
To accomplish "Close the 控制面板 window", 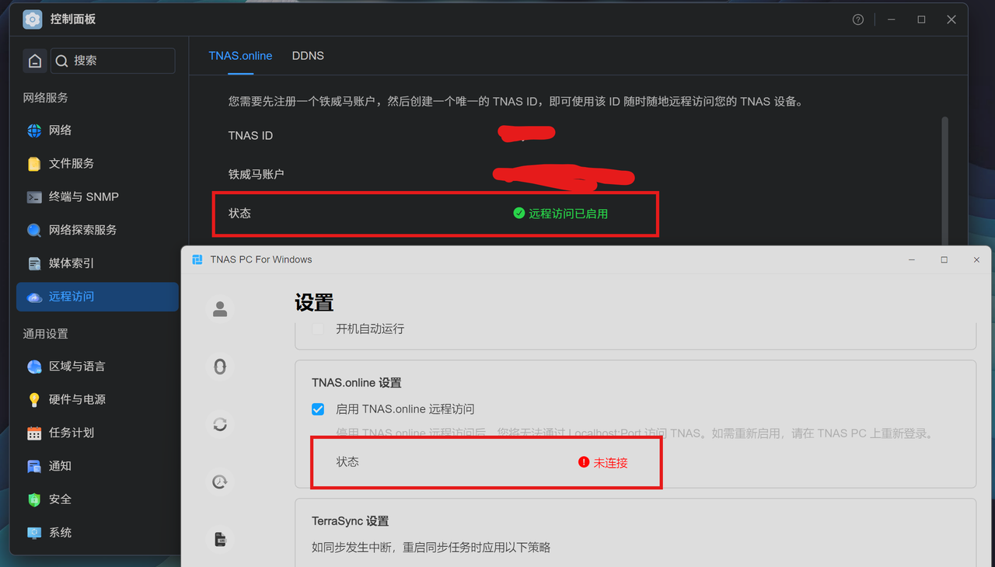I will tap(951, 20).
